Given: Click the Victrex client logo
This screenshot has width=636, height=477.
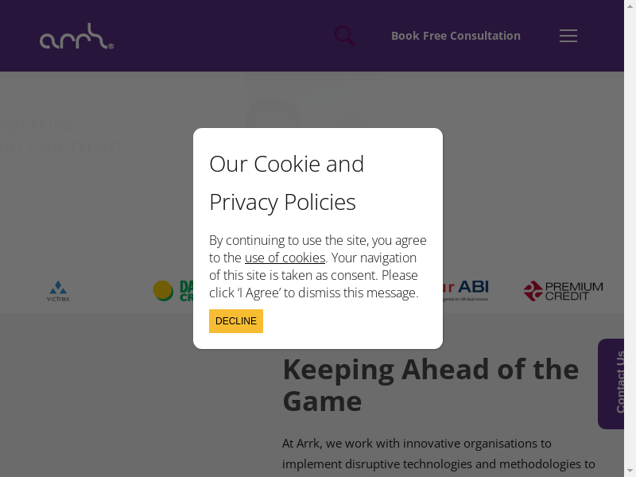Looking at the screenshot, I should tap(58, 291).
